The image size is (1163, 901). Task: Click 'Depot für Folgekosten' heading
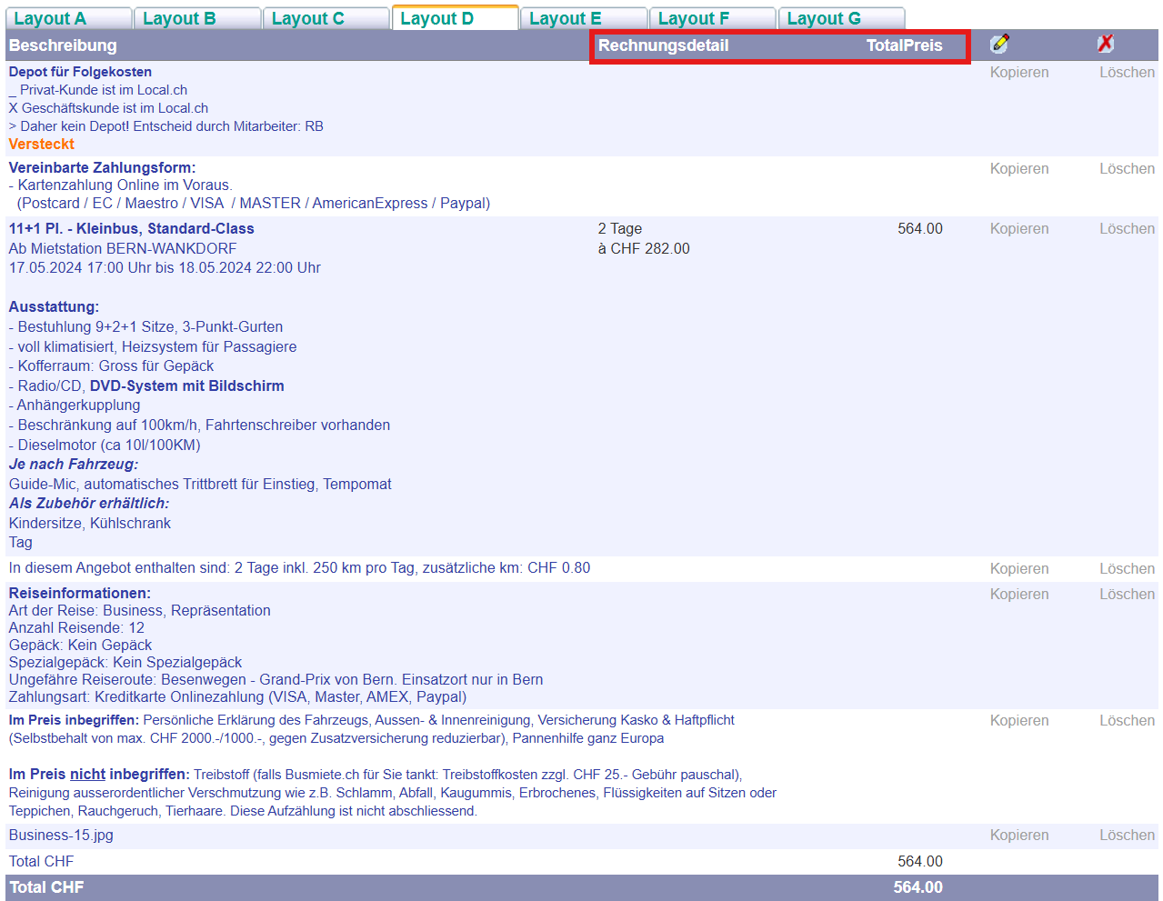point(80,72)
